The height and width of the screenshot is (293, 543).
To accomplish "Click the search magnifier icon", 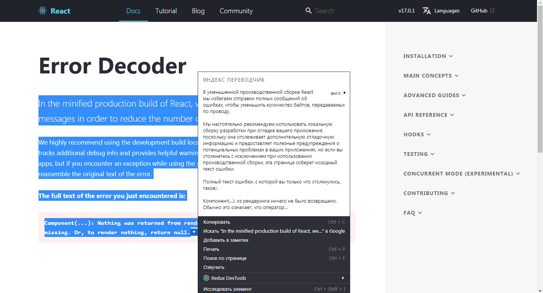I will (309, 11).
